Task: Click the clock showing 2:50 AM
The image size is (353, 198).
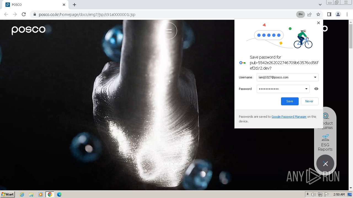Action: (339, 194)
